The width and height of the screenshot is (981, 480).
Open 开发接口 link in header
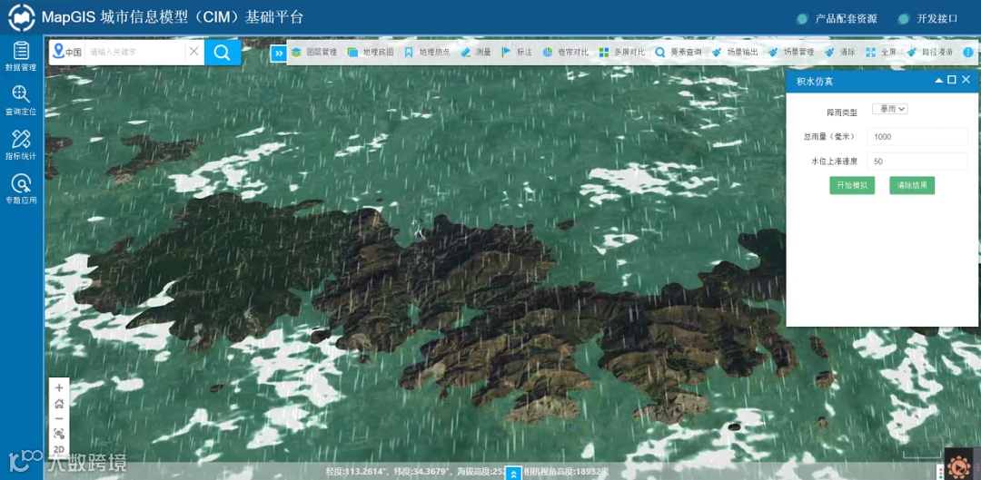927,19
